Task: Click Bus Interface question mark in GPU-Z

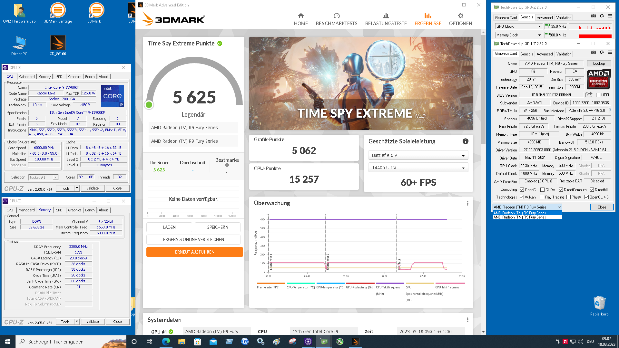Action: pyautogui.click(x=610, y=111)
